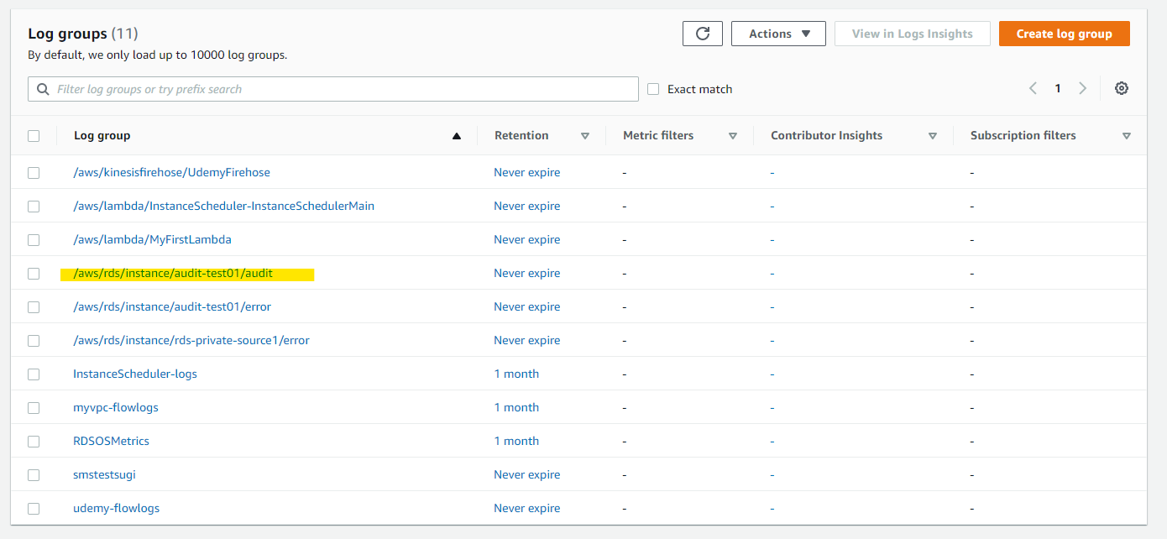Open the RDSOSMetrics log group
Image resolution: width=1167 pixels, height=539 pixels.
(110, 440)
